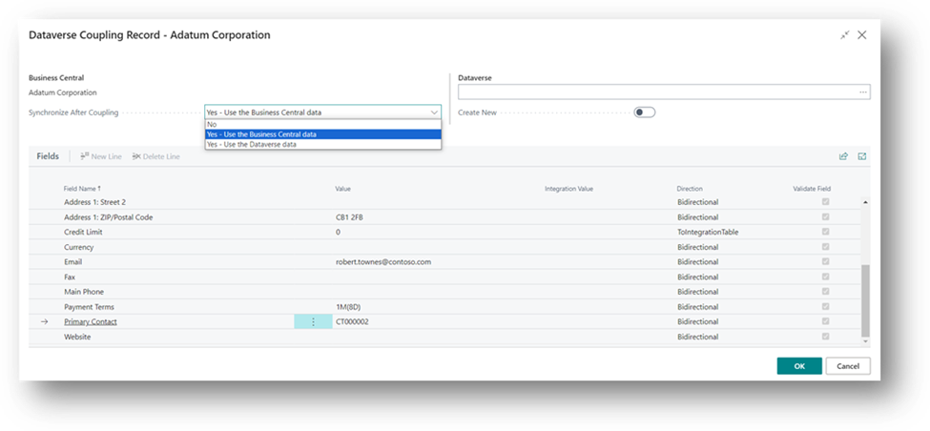Select the Main Phone field name row

84,292
